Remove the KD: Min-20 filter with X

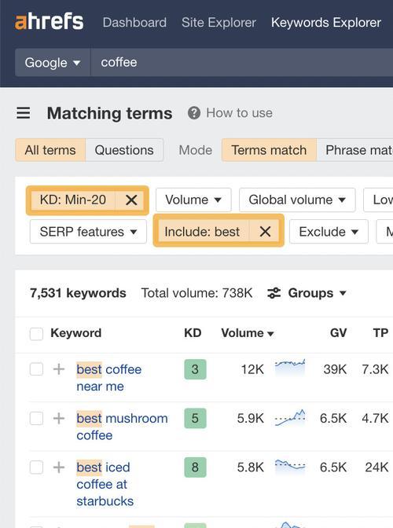[x=131, y=200]
